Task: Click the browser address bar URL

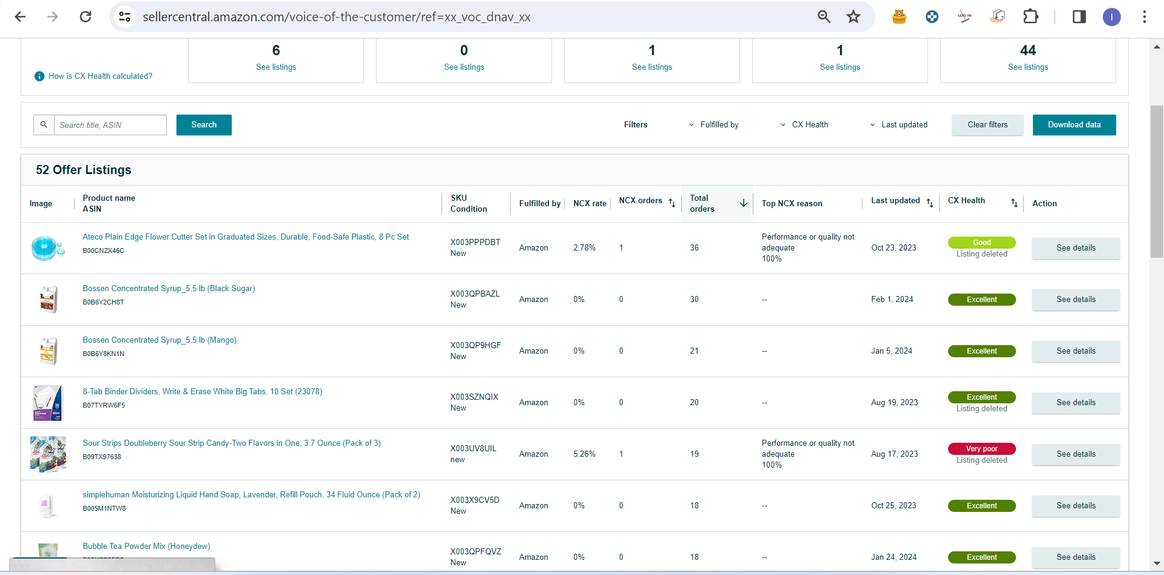Action: point(337,17)
